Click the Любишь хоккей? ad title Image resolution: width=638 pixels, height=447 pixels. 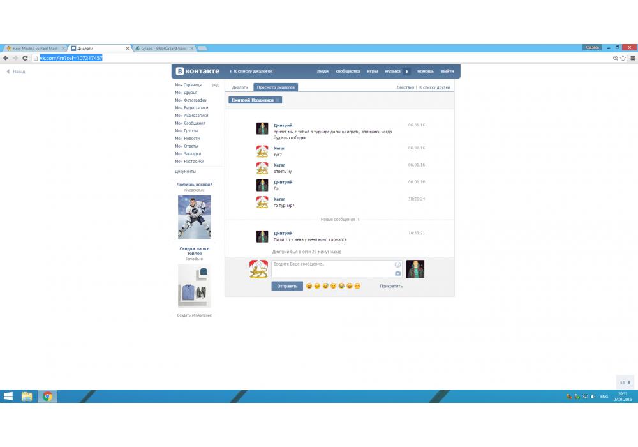[194, 185]
